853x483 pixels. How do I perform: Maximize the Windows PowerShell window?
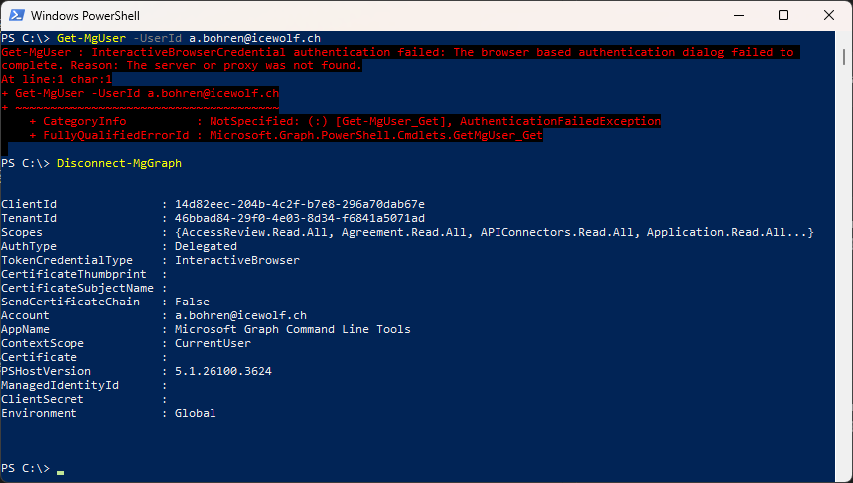(783, 15)
